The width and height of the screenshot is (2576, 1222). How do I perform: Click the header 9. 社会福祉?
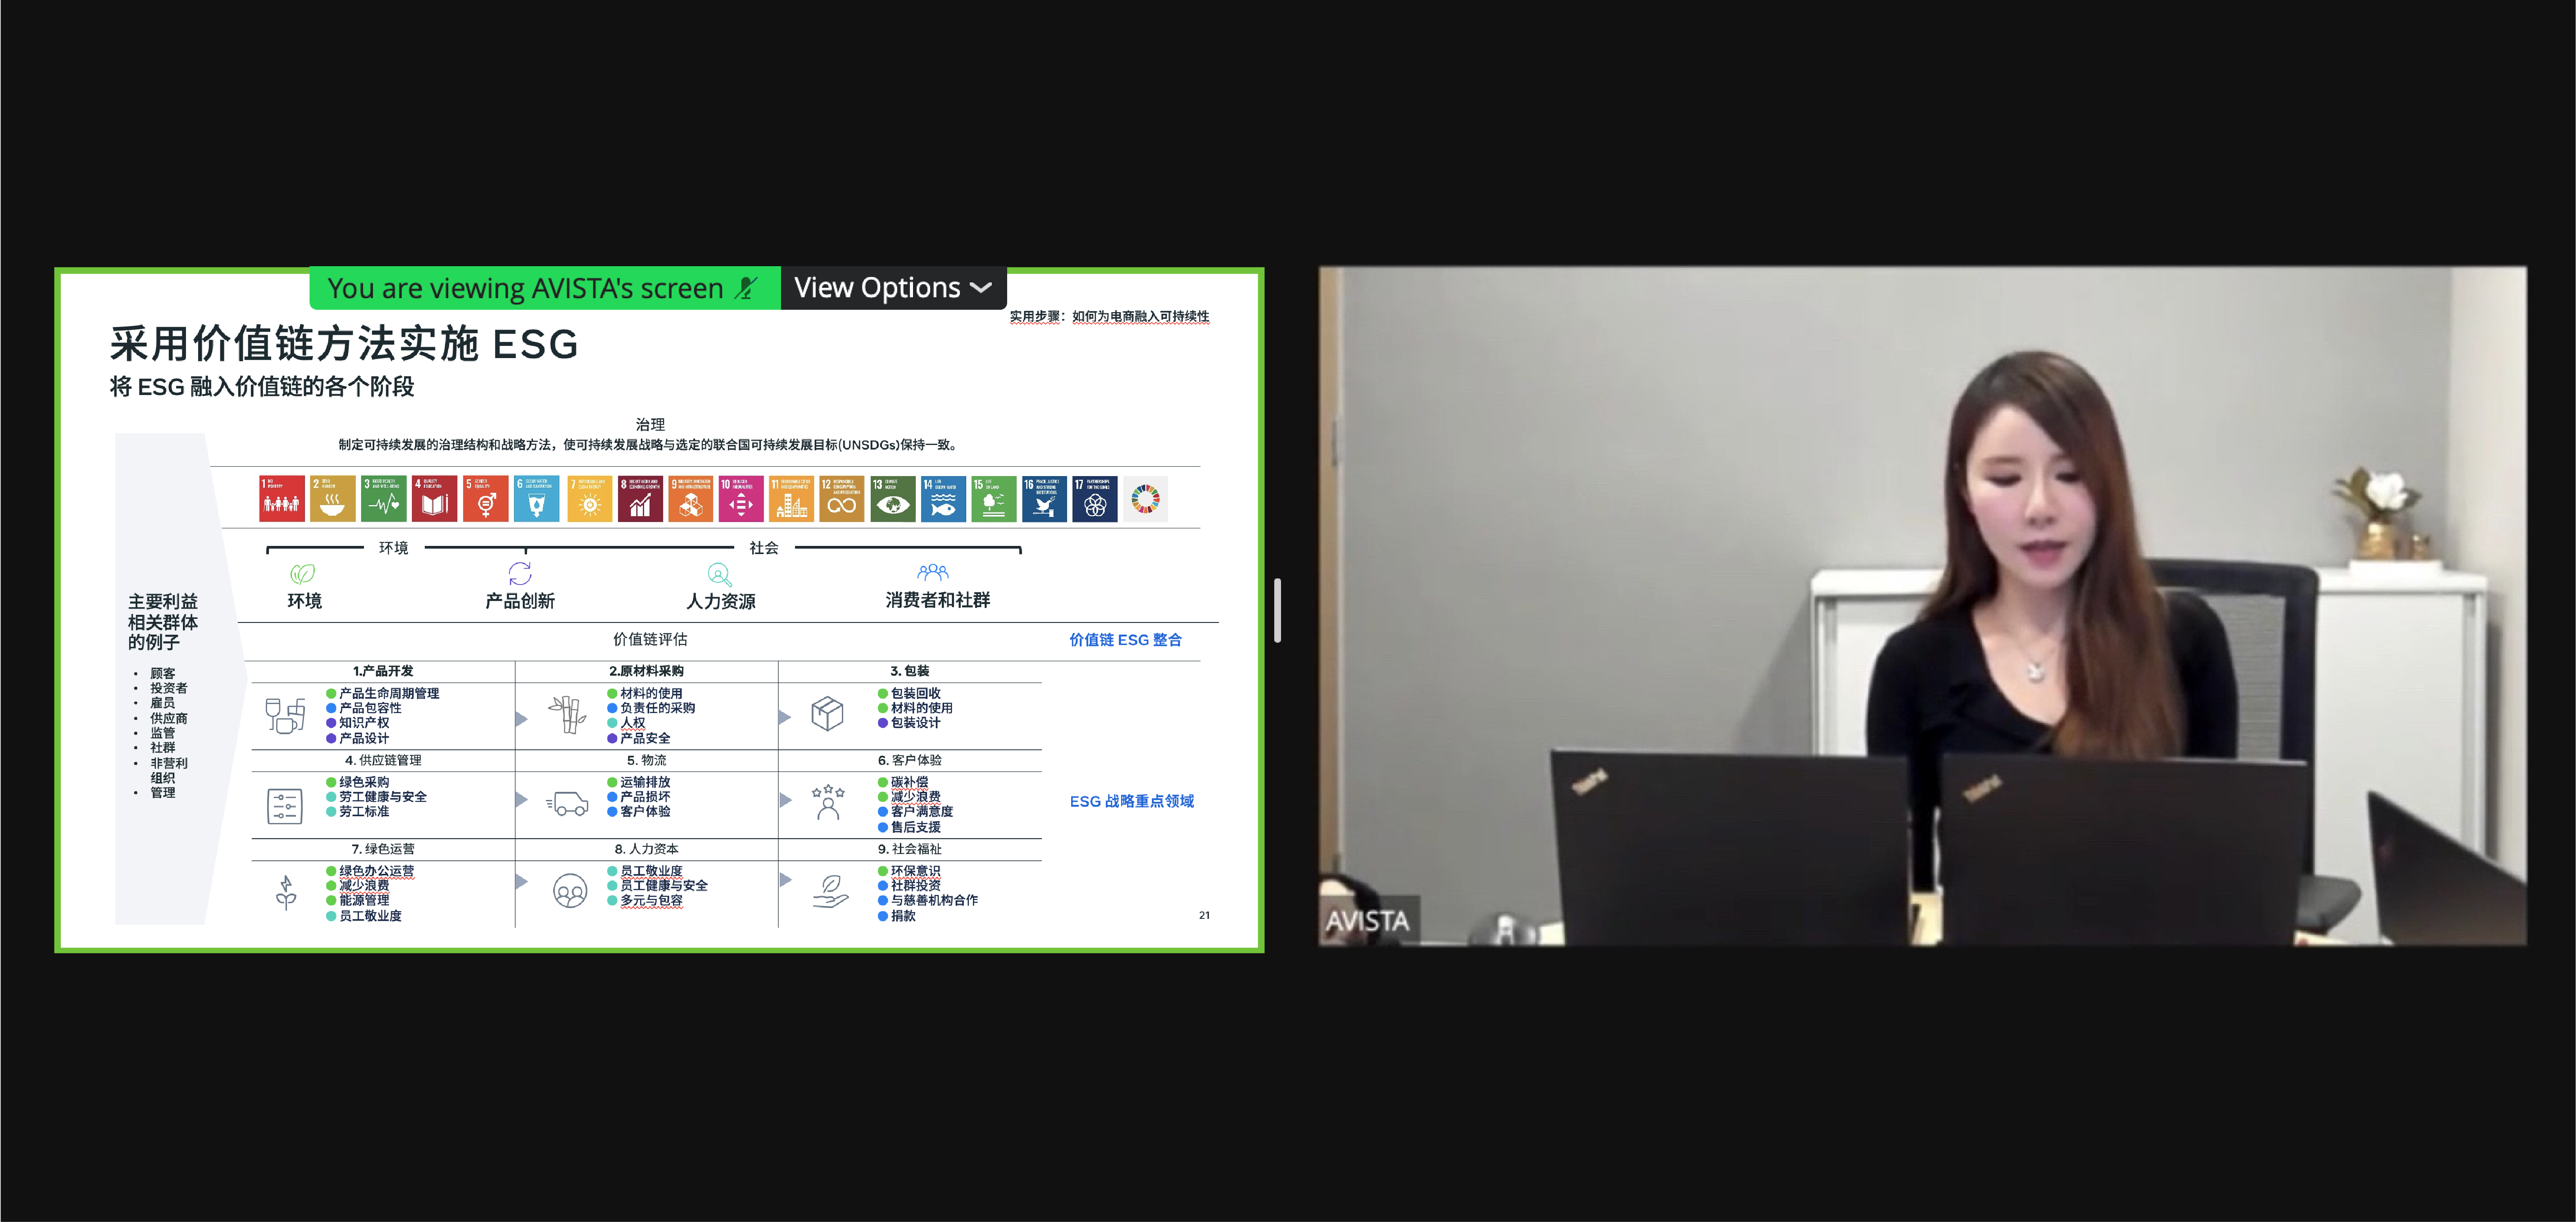910,849
